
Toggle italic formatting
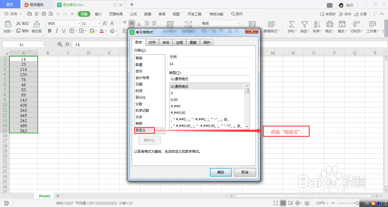tap(57, 31)
